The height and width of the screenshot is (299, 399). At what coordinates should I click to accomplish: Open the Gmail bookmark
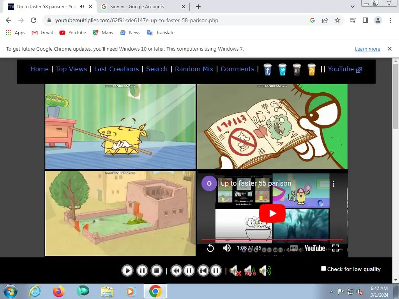pyautogui.click(x=42, y=33)
